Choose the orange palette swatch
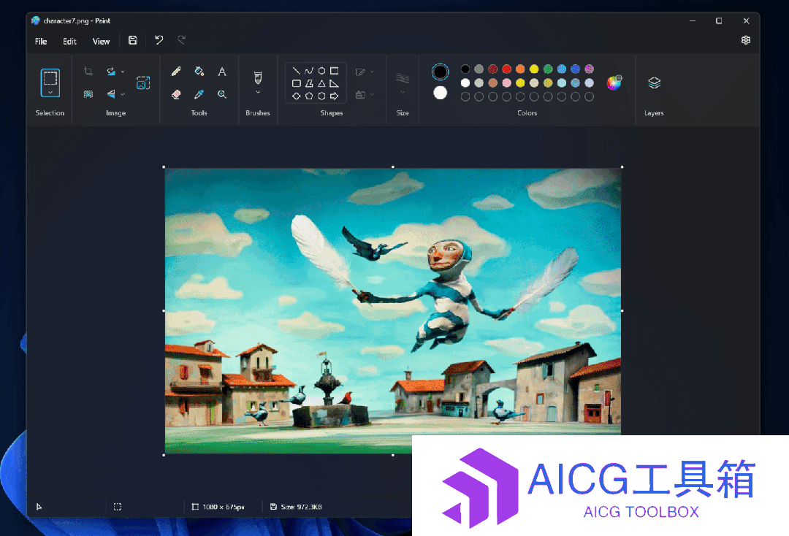This screenshot has height=536, width=789. click(520, 69)
